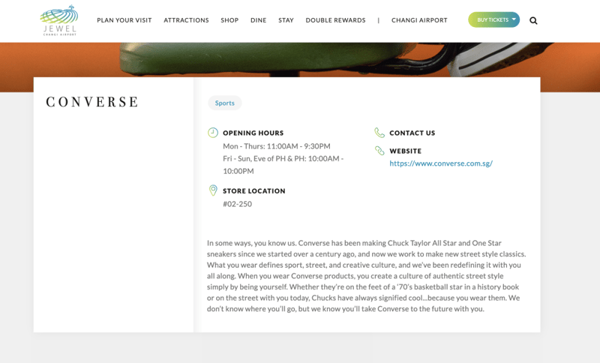
Task: Select Dine in the navigation bar
Action: click(x=258, y=20)
